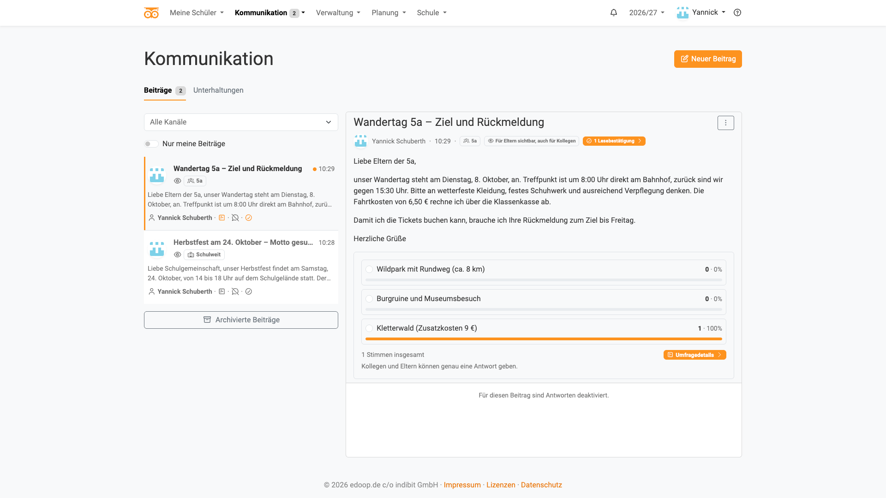This screenshot has height=498, width=886.
Task: Click the Schulweit badge on the Herbstfest post
Action: tap(204, 255)
